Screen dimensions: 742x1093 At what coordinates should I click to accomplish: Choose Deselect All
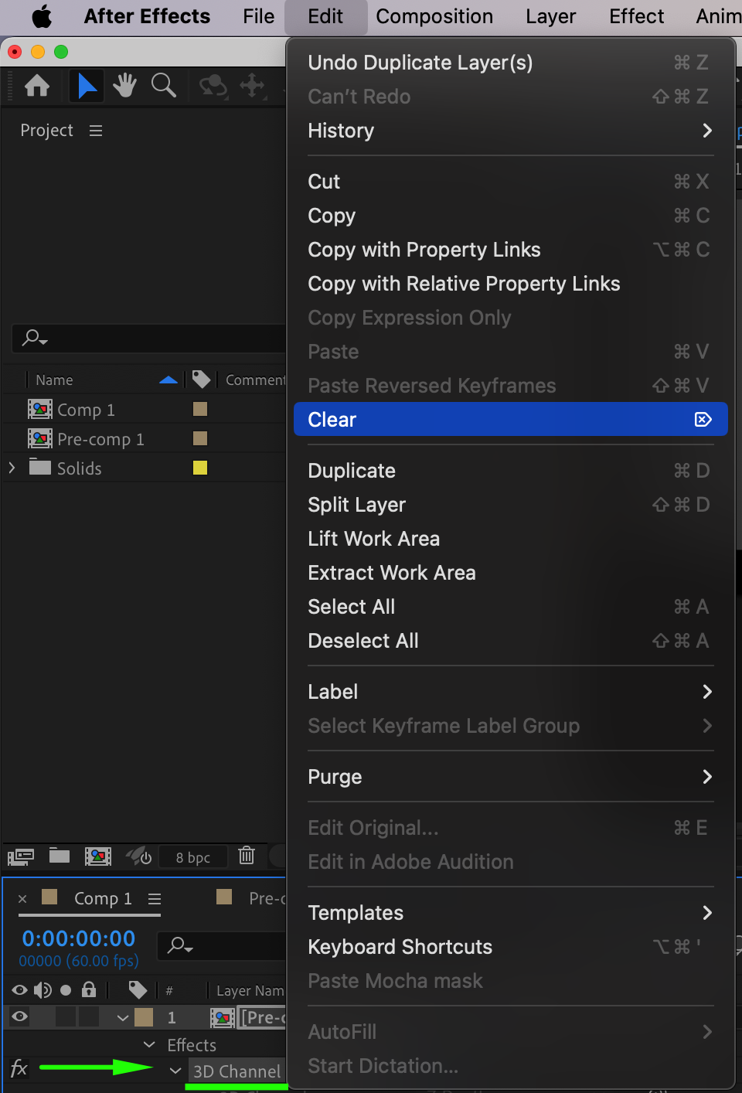pyautogui.click(x=510, y=641)
